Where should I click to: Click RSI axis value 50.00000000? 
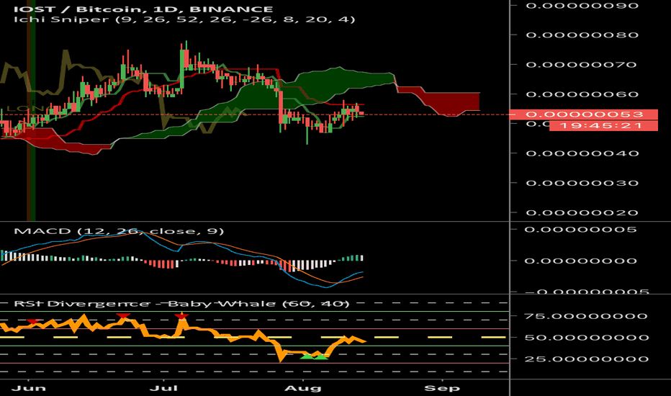pyautogui.click(x=586, y=338)
